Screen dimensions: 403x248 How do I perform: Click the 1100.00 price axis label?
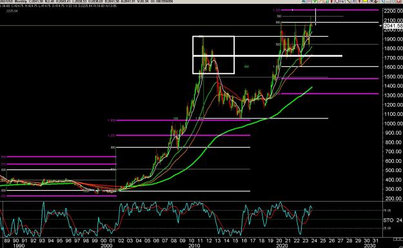pyautogui.click(x=393, y=114)
